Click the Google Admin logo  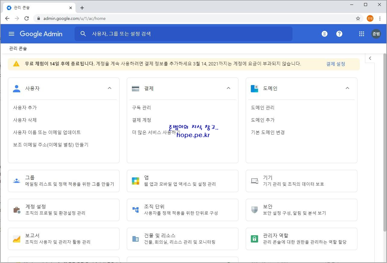tap(41, 34)
